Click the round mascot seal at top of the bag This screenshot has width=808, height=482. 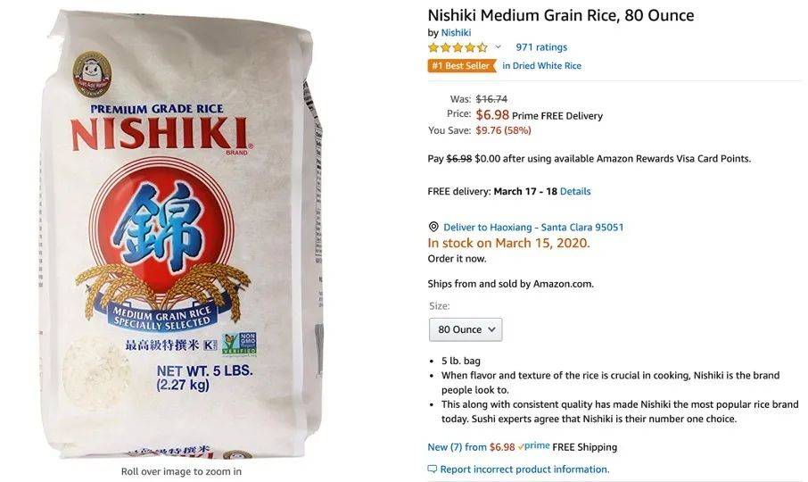[x=92, y=74]
